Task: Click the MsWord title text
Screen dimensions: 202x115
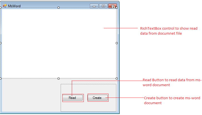Action: [14, 6]
